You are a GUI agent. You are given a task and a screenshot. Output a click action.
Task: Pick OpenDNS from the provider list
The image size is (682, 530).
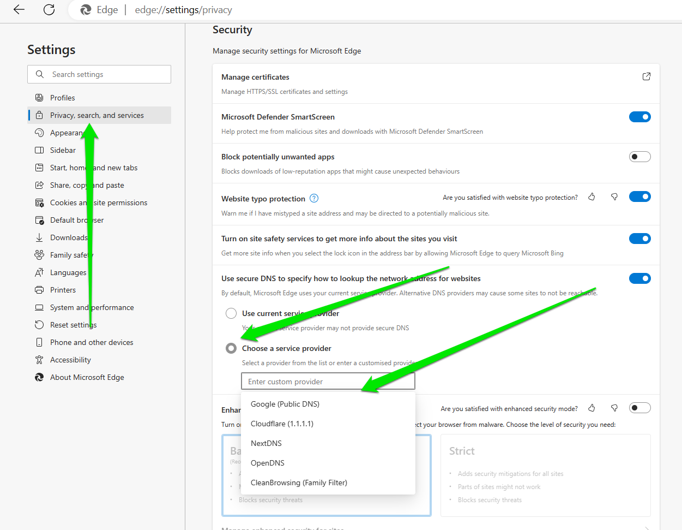pos(328,463)
